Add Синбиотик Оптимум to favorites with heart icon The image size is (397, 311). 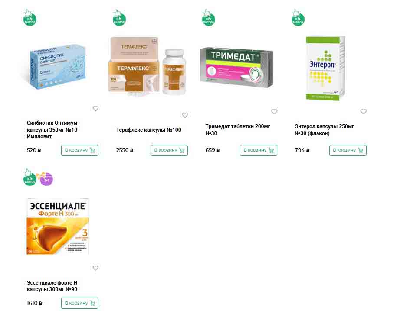pos(95,109)
